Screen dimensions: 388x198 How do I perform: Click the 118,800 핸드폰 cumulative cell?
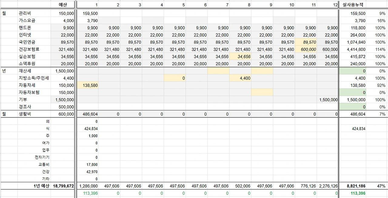[x=353, y=28]
